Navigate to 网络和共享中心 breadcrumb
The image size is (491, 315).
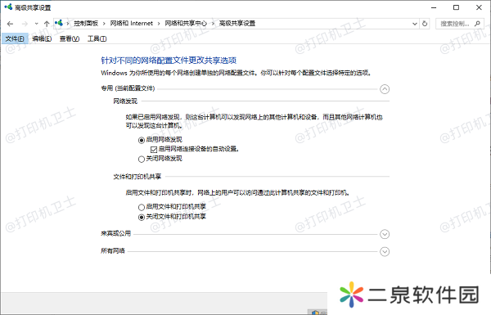coord(186,24)
